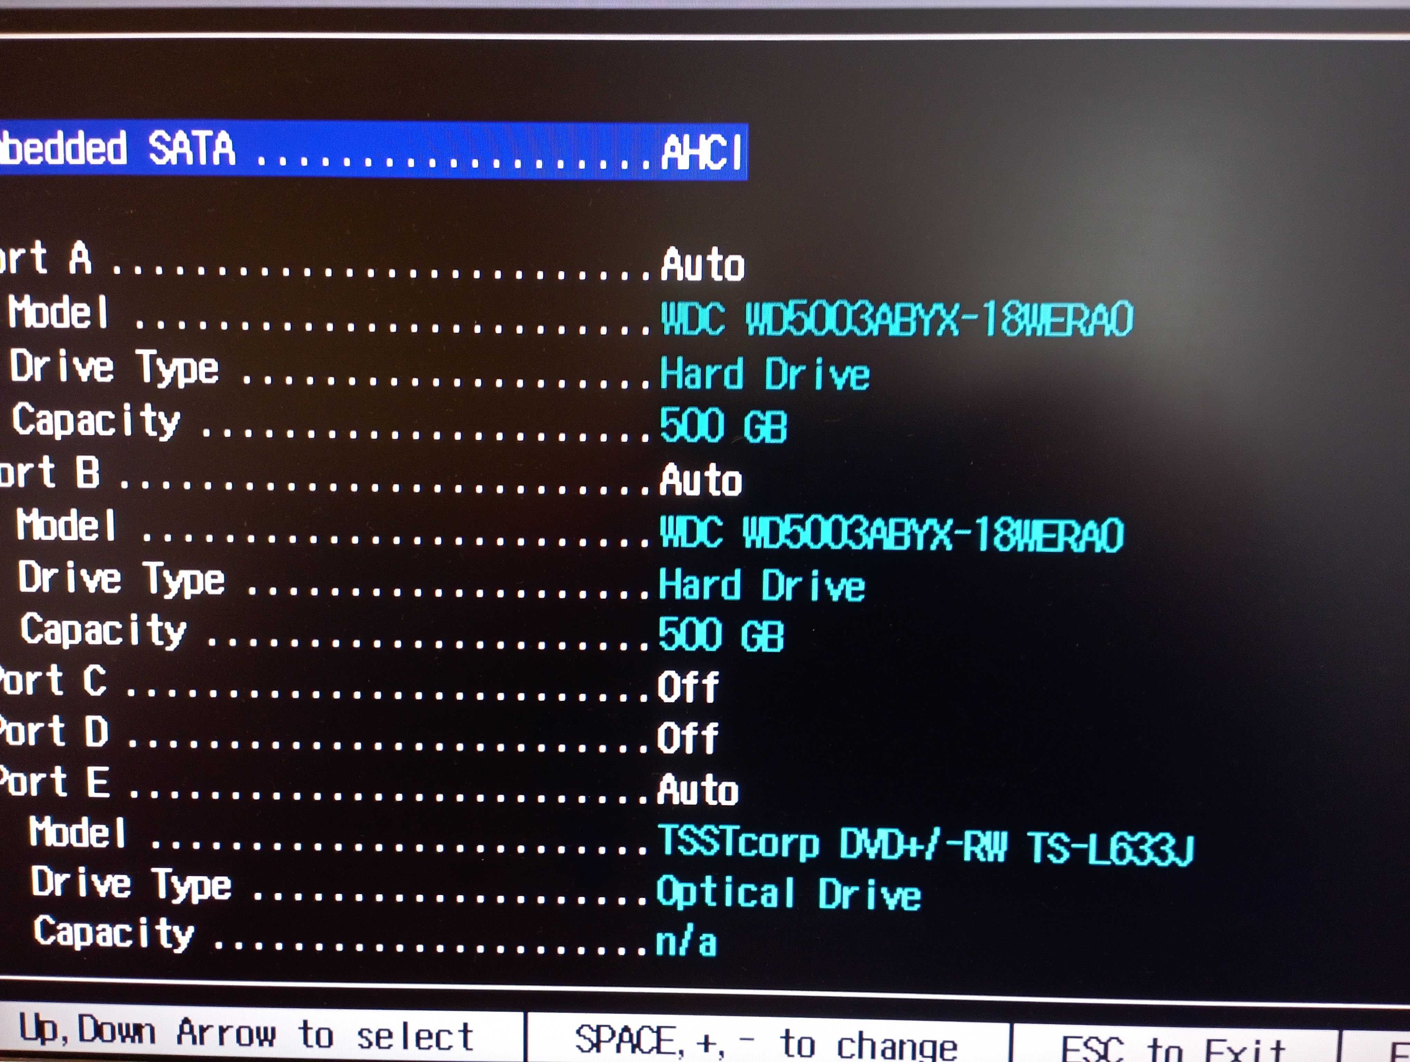Click Drive Type label under Port B
Screen dimensions: 1410x1062
point(122,579)
